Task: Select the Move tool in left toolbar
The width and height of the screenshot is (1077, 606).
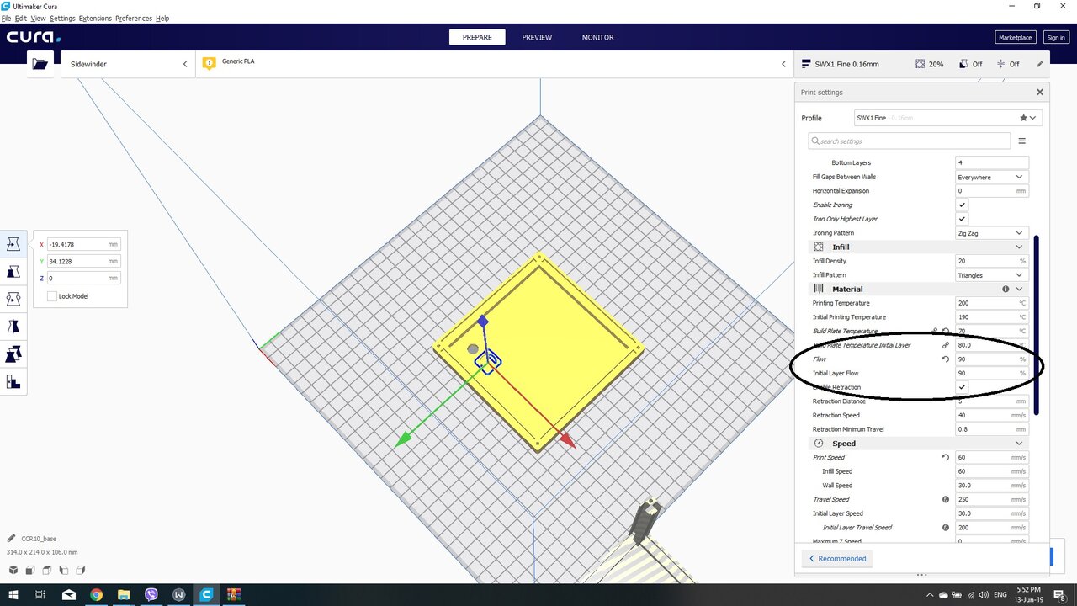Action: (x=13, y=244)
